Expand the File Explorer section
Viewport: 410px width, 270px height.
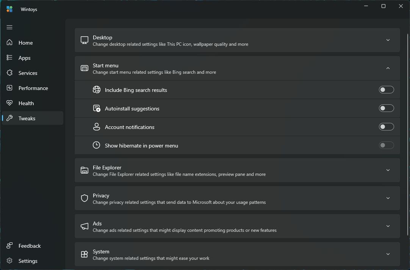click(388, 170)
